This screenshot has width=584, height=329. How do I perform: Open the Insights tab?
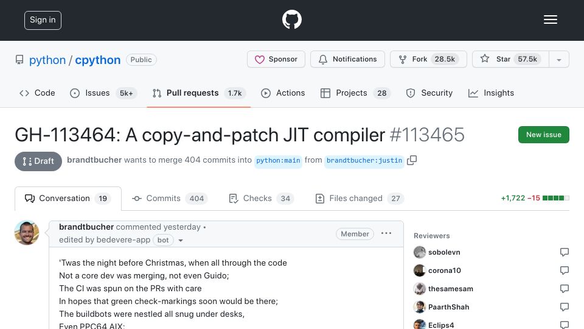pos(492,93)
